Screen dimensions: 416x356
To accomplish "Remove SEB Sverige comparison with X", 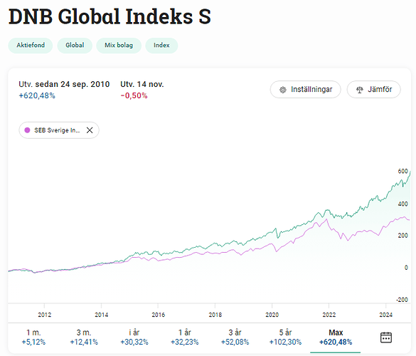I will 90,130.
